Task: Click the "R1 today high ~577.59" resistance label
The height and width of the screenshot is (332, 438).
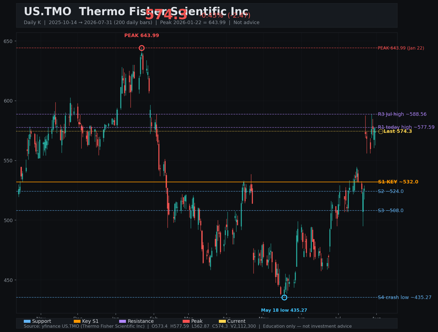Action: (x=406, y=127)
